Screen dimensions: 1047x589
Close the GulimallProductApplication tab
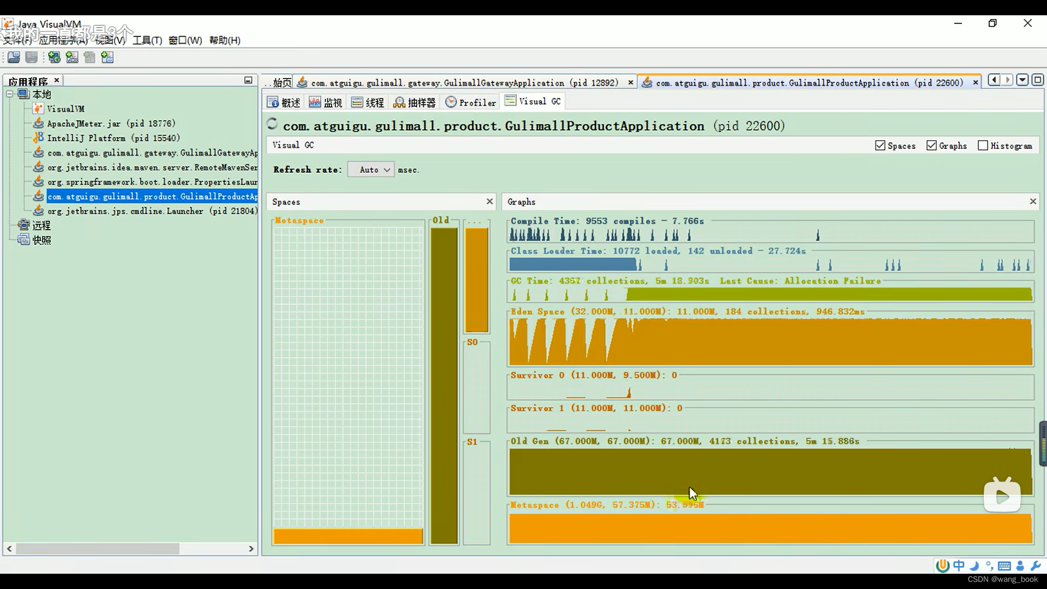pos(975,83)
